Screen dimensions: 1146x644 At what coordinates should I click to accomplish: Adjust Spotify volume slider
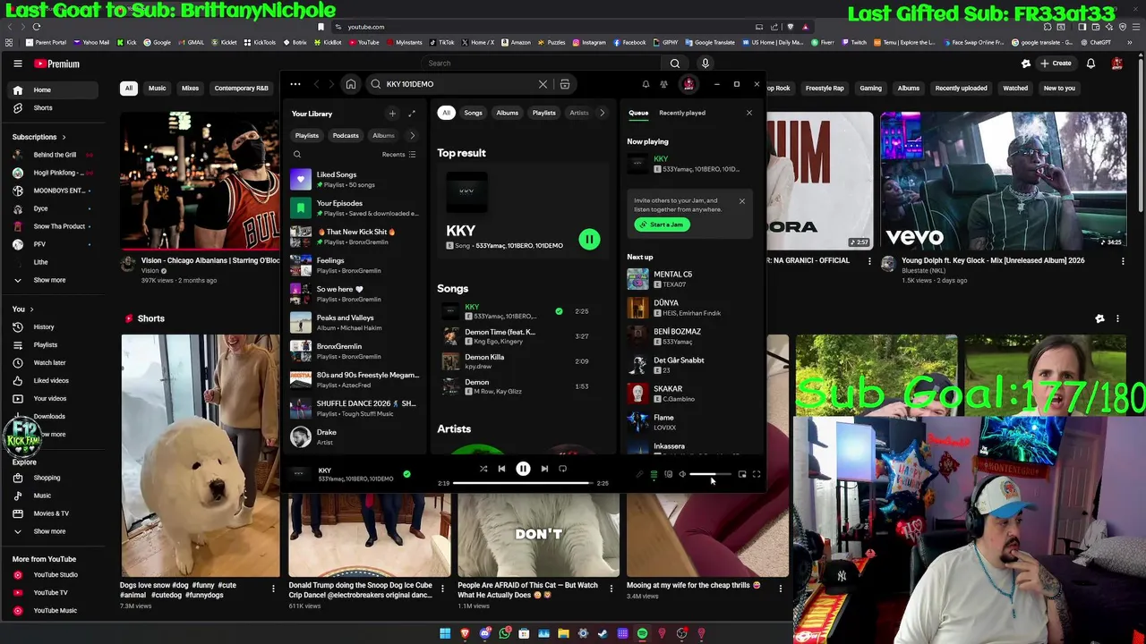[711, 474]
